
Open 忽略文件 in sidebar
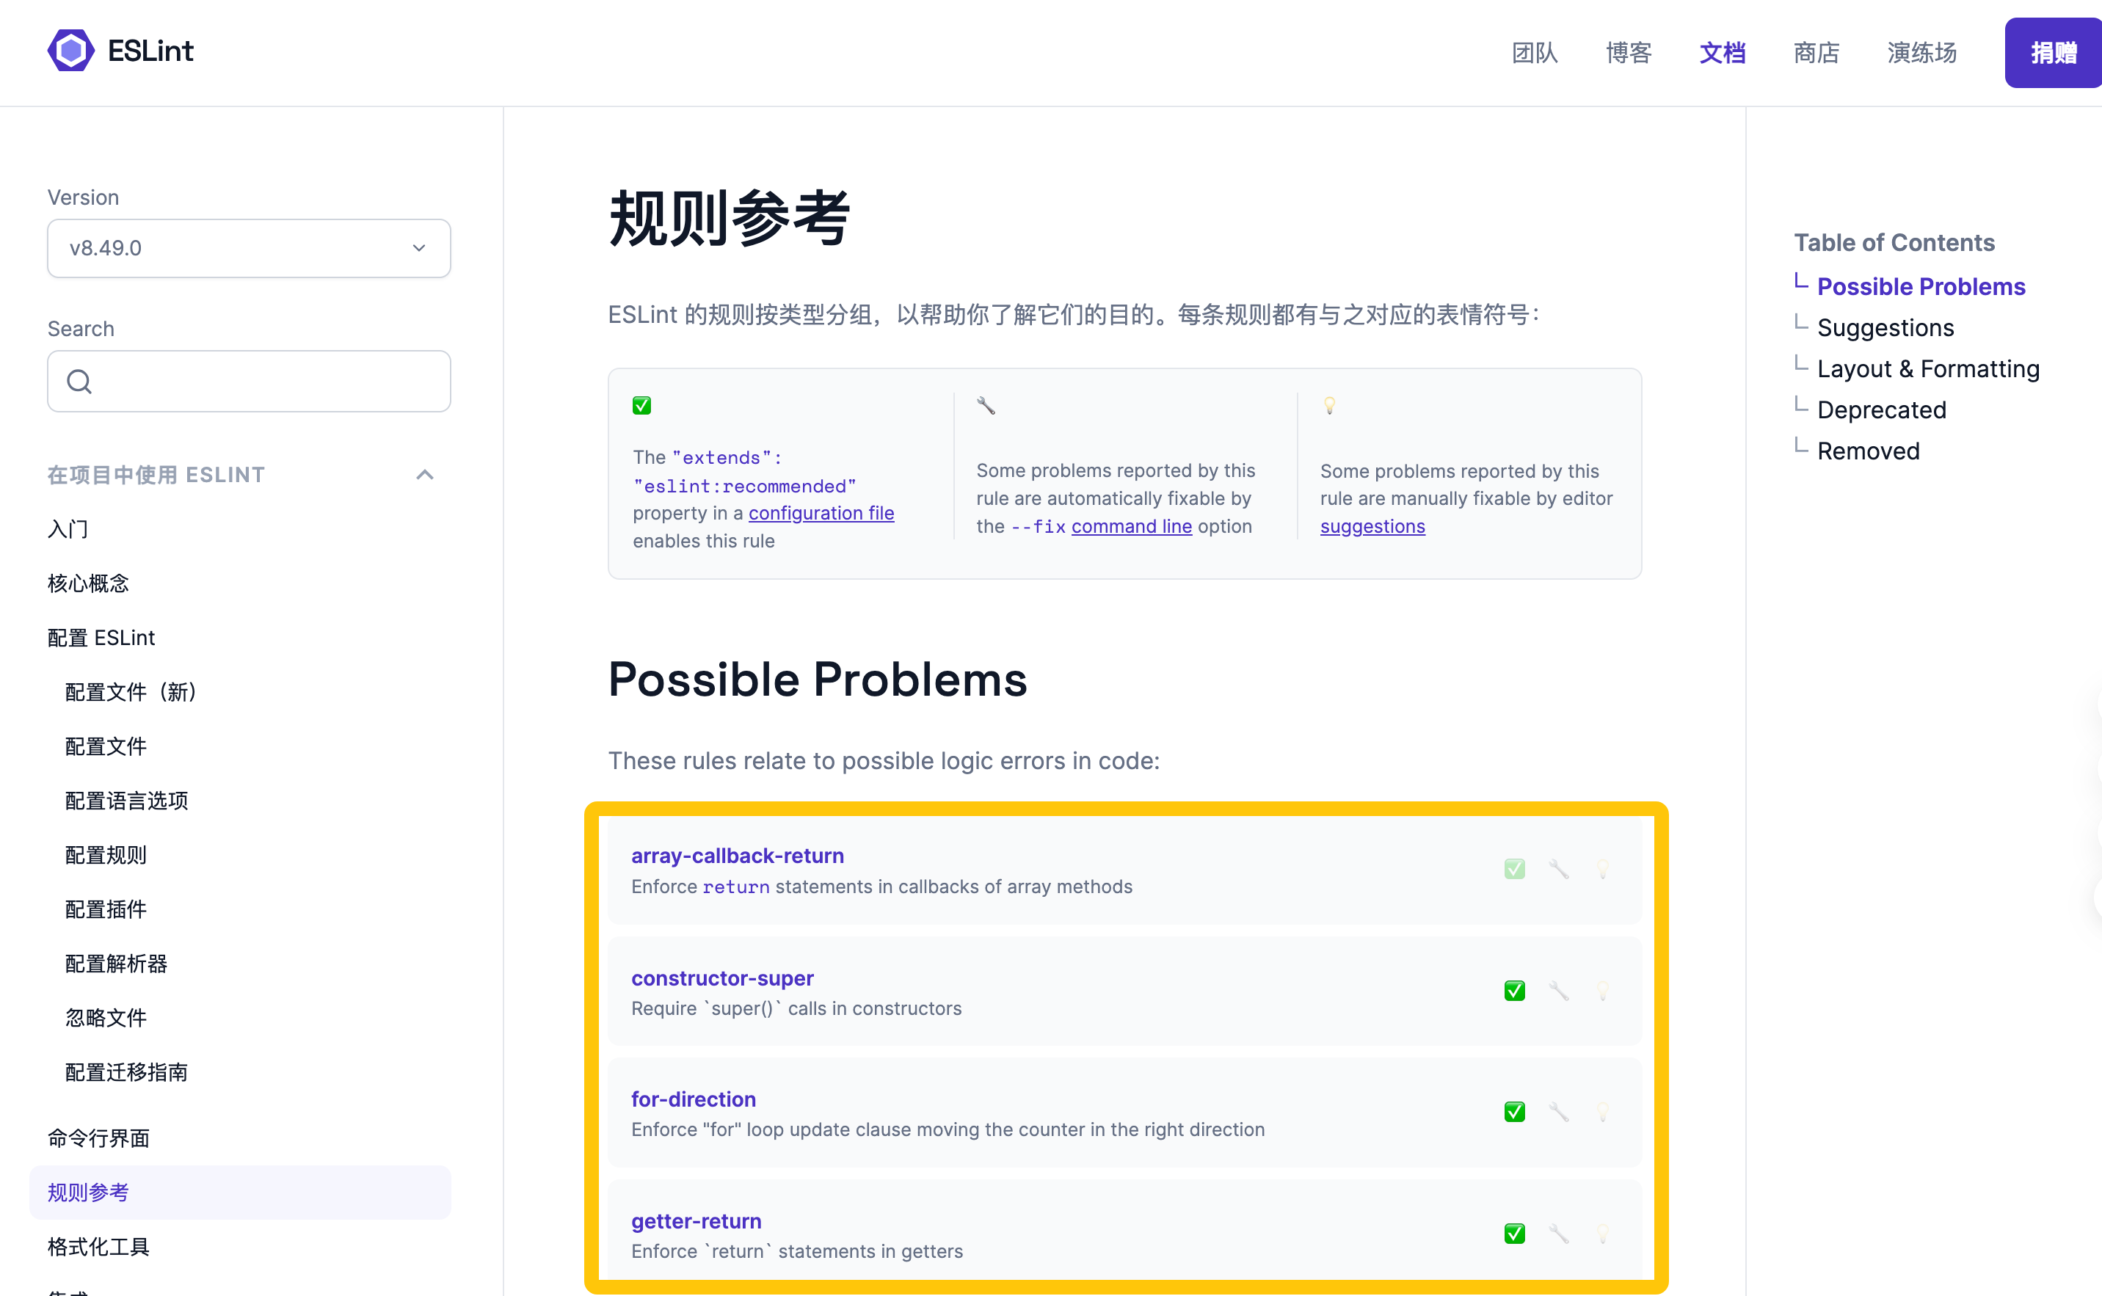[x=106, y=1017]
